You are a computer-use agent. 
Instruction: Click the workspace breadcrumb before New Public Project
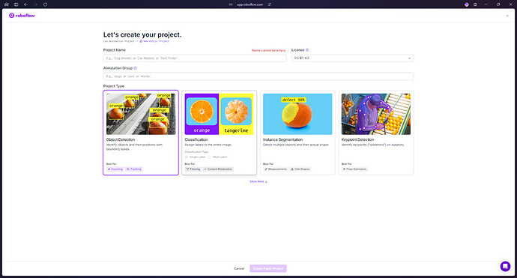coord(118,41)
